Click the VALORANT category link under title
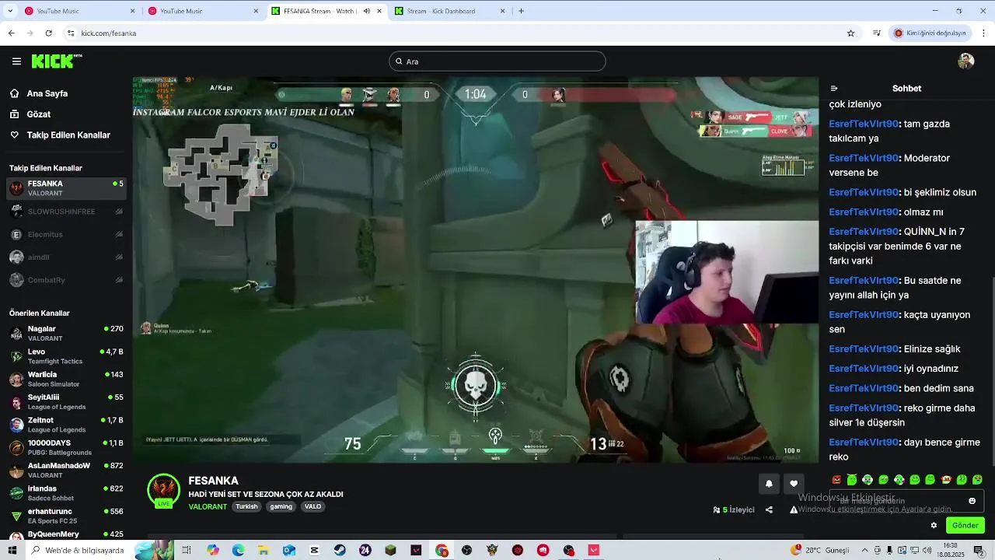 [x=208, y=506]
